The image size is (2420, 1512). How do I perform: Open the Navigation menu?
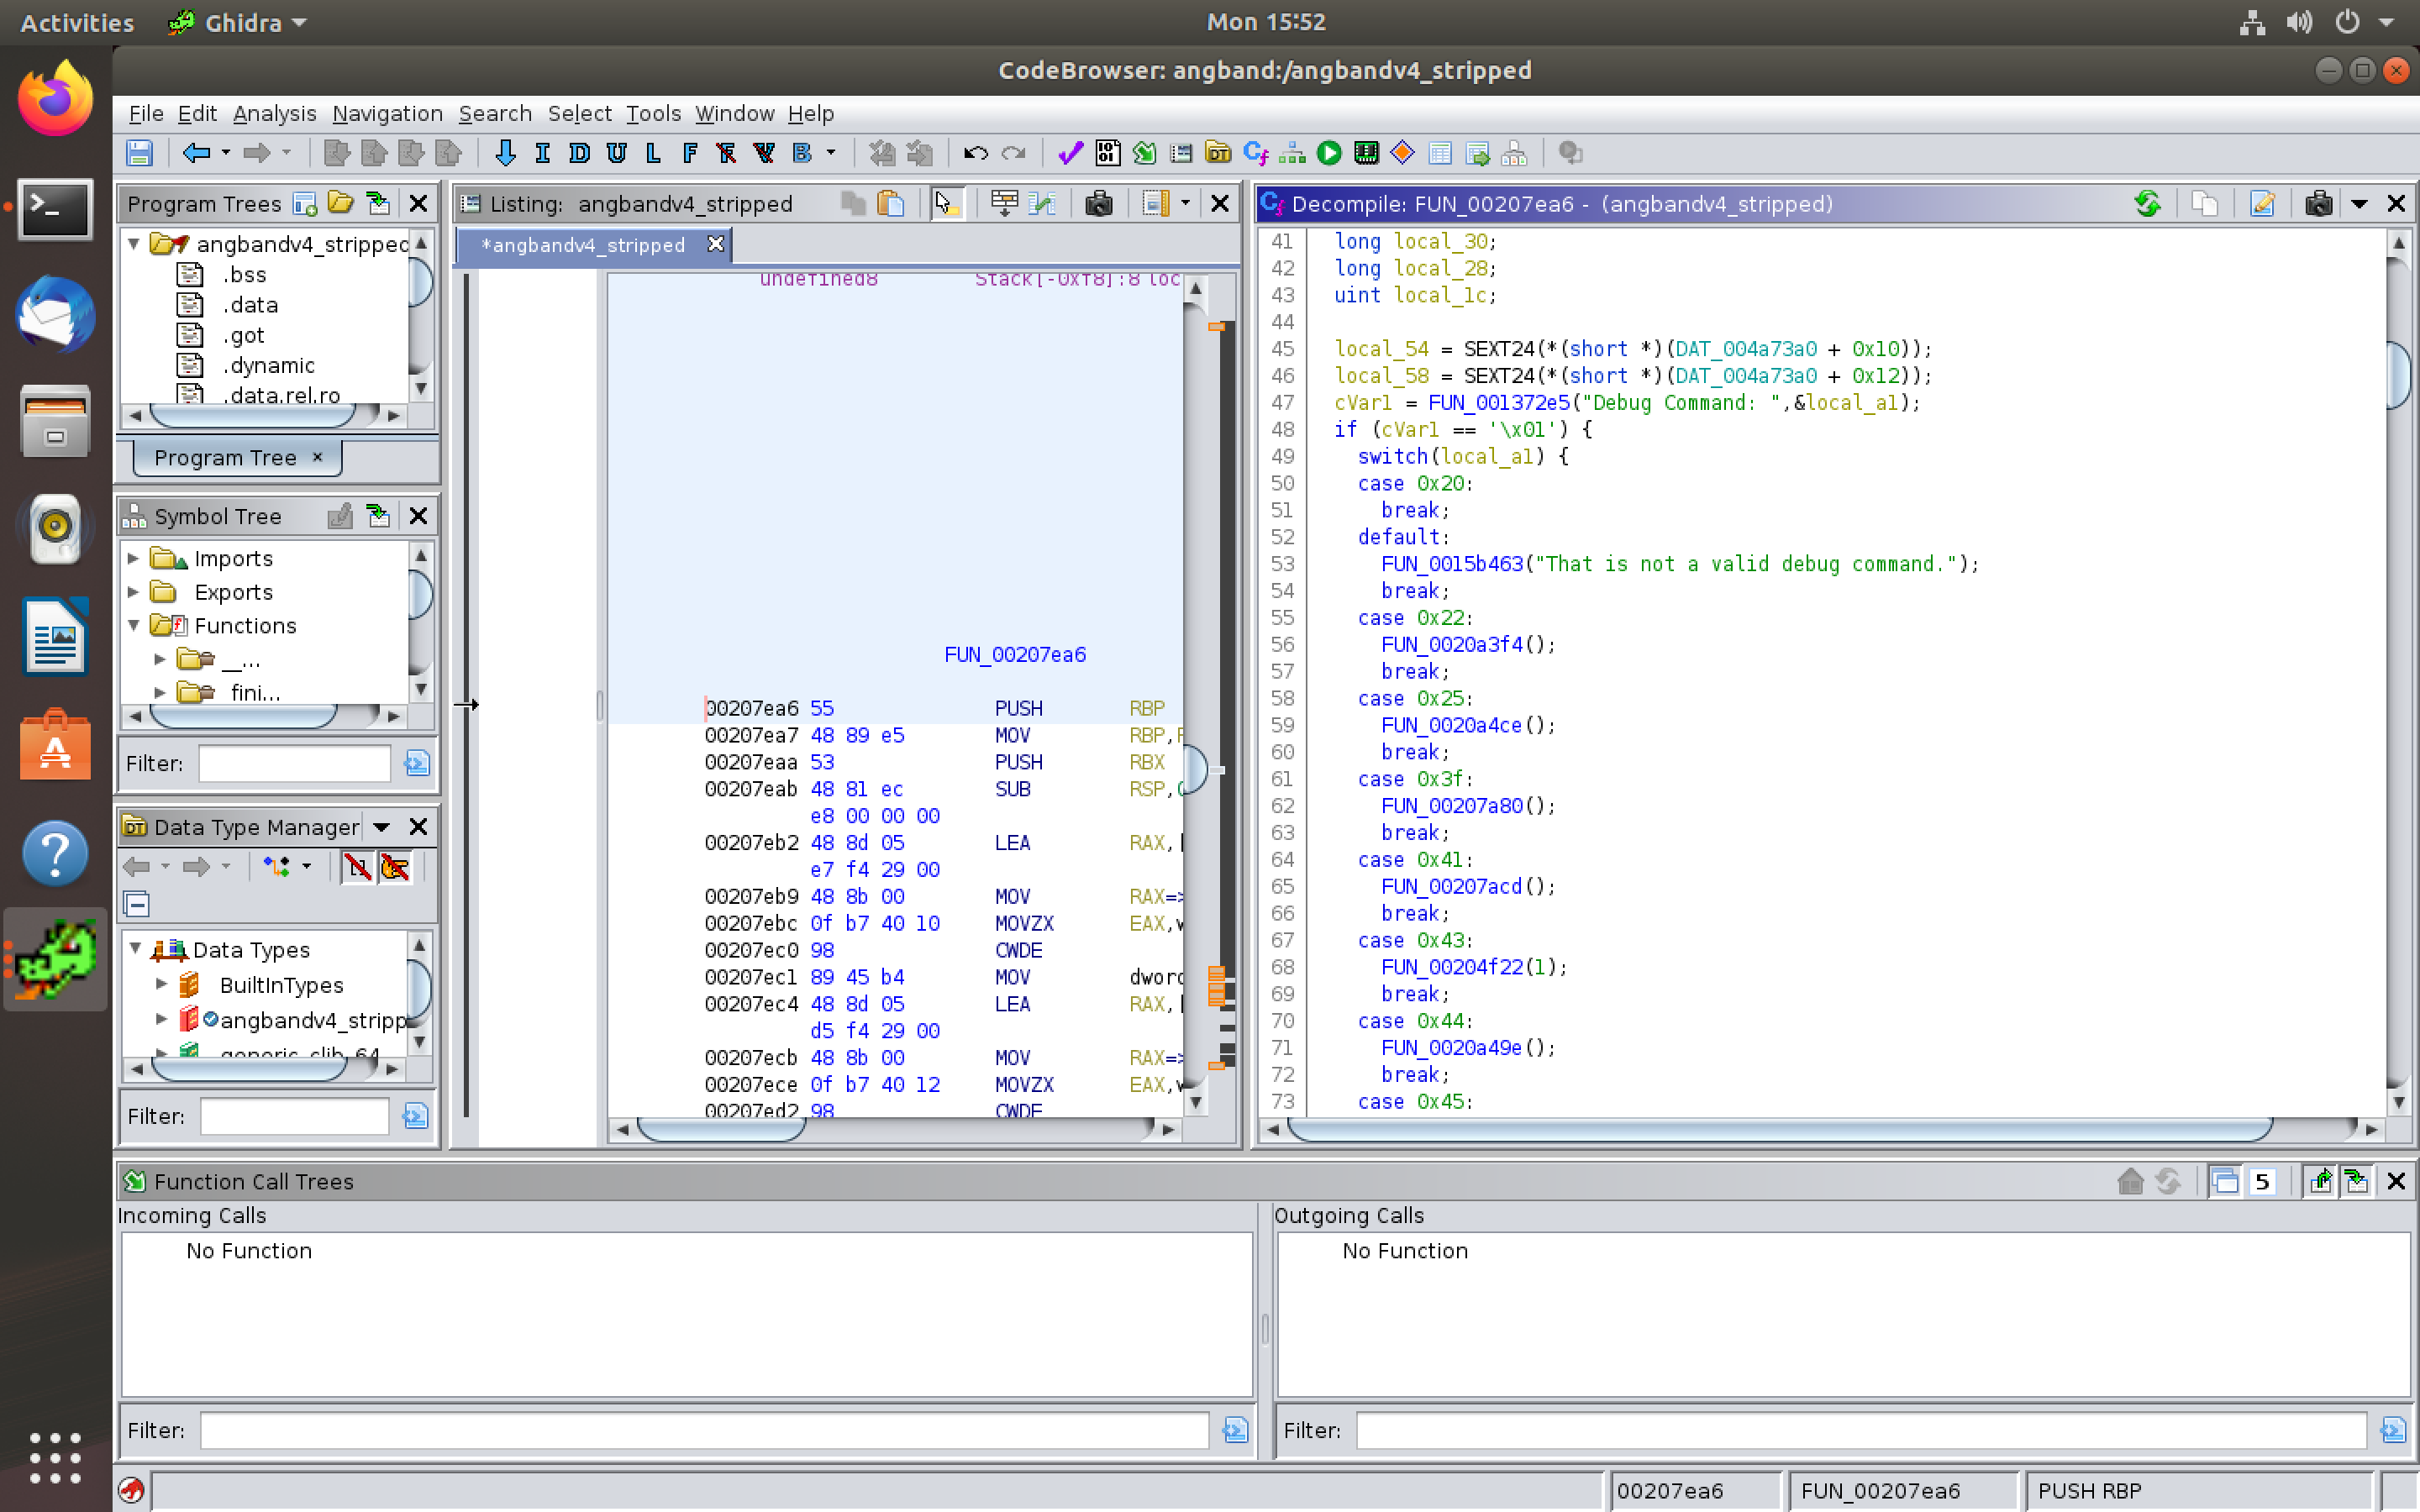(387, 112)
